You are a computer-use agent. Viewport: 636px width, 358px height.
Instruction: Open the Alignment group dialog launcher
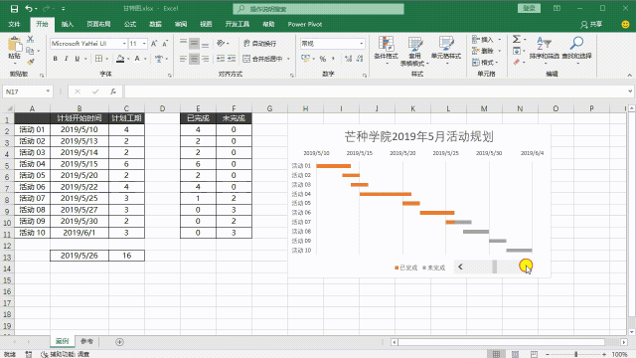tap(291, 76)
